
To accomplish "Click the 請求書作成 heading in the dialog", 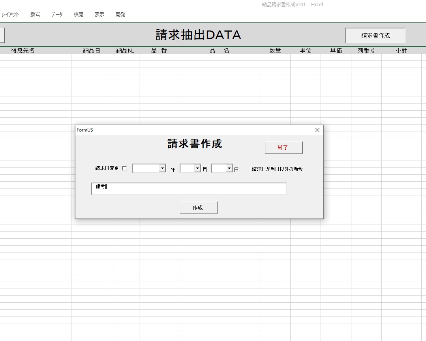I will click(195, 143).
